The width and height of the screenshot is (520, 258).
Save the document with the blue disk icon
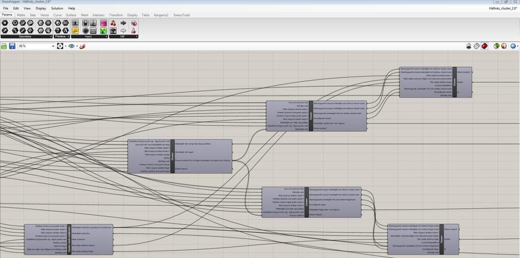coord(12,46)
